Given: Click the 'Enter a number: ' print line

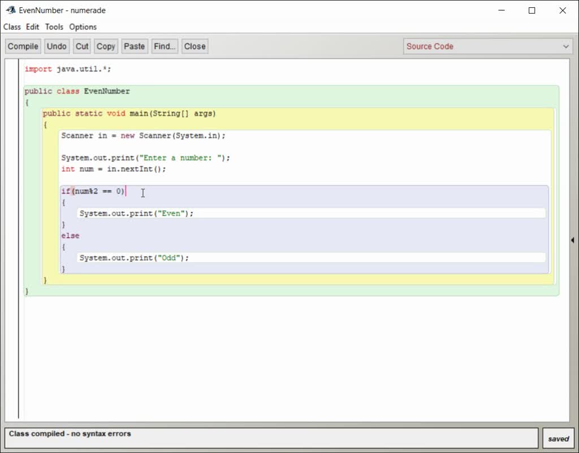Looking at the screenshot, I should pyautogui.click(x=145, y=158).
